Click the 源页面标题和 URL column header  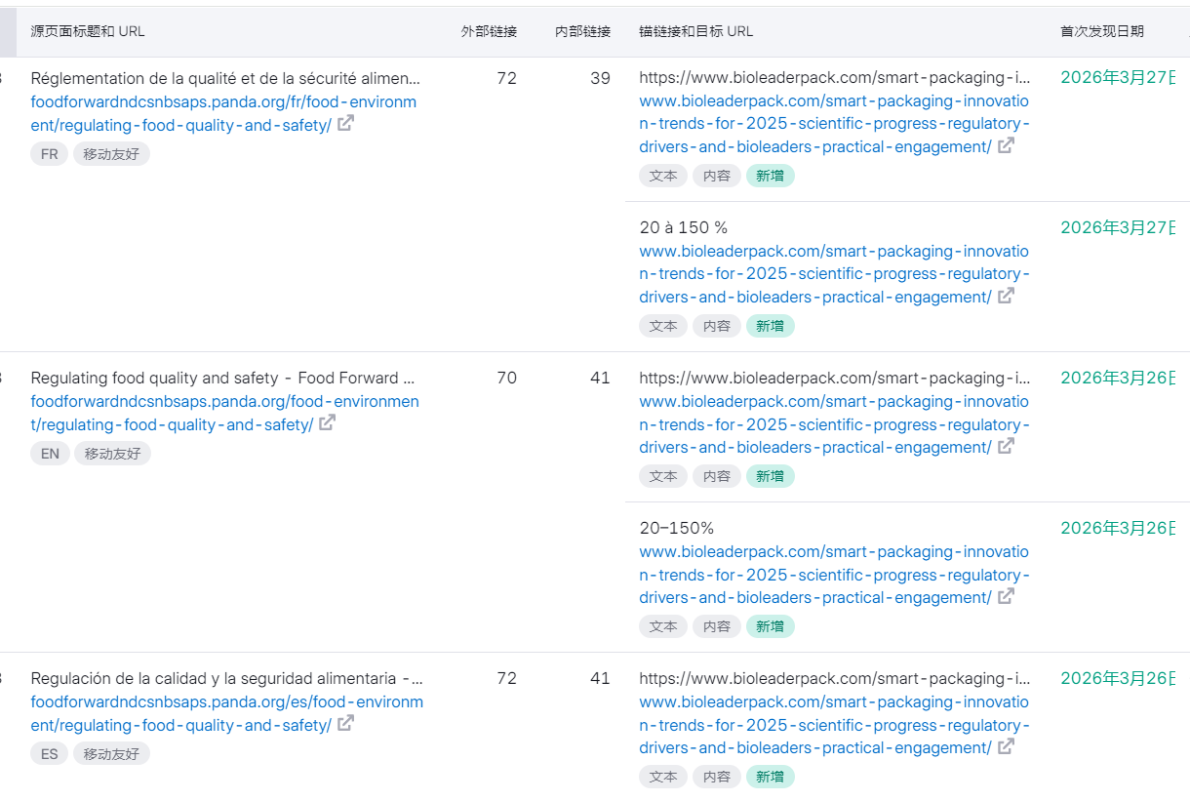click(88, 31)
